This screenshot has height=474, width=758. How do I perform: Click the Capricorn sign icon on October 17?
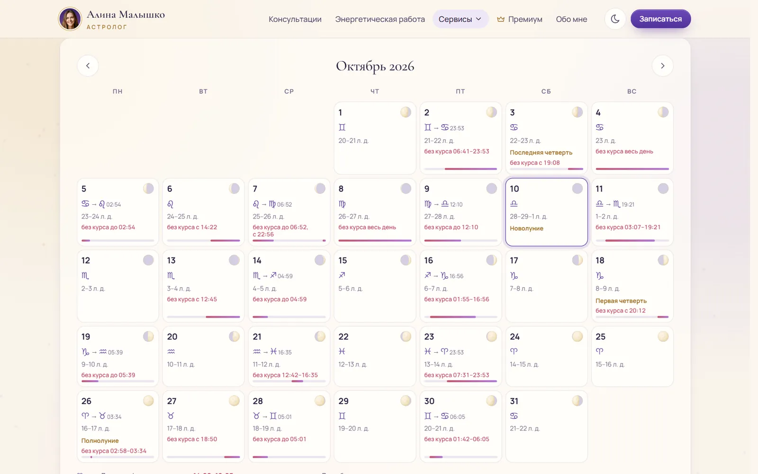[514, 275]
